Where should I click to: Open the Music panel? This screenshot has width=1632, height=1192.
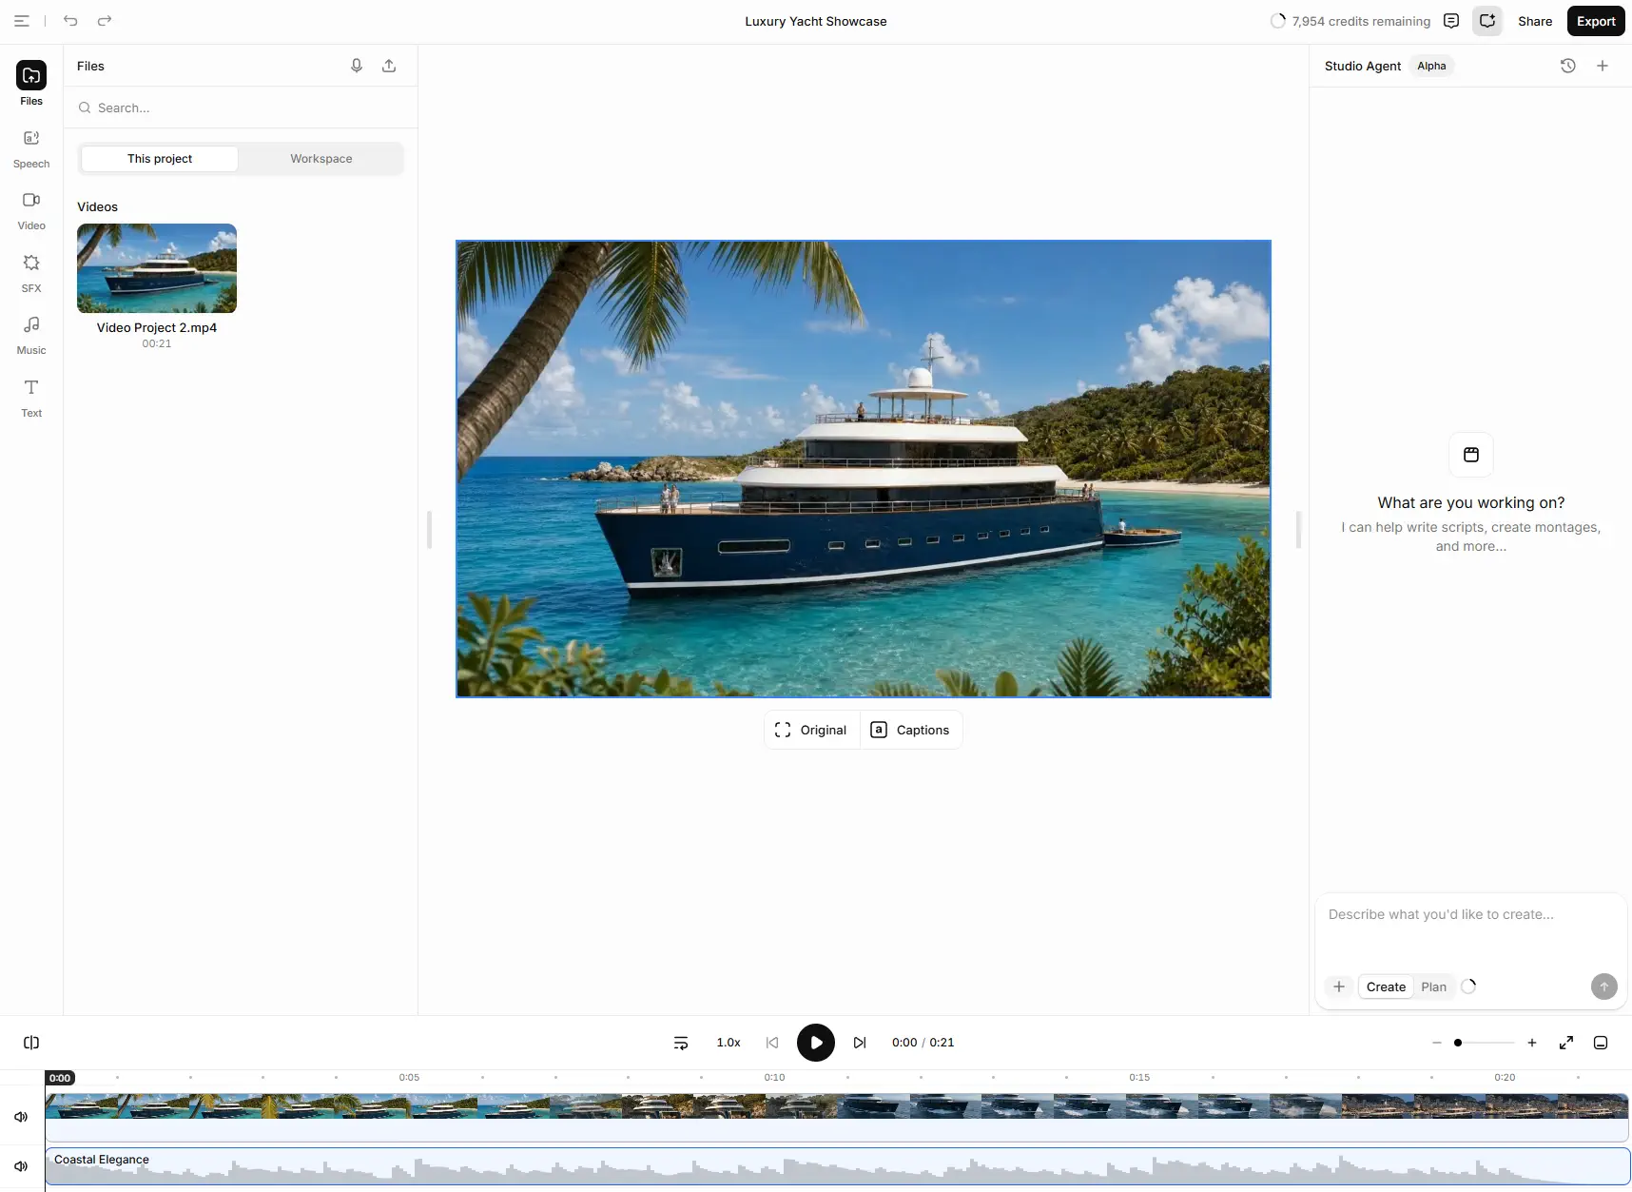[x=31, y=336]
